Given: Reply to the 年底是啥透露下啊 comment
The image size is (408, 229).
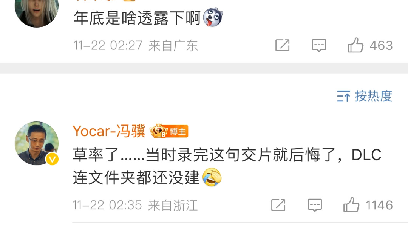Looking at the screenshot, I should point(319,46).
